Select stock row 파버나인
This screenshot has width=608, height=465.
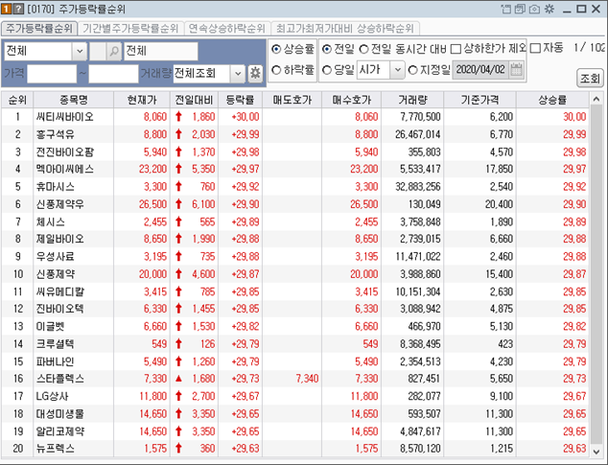coord(295,361)
